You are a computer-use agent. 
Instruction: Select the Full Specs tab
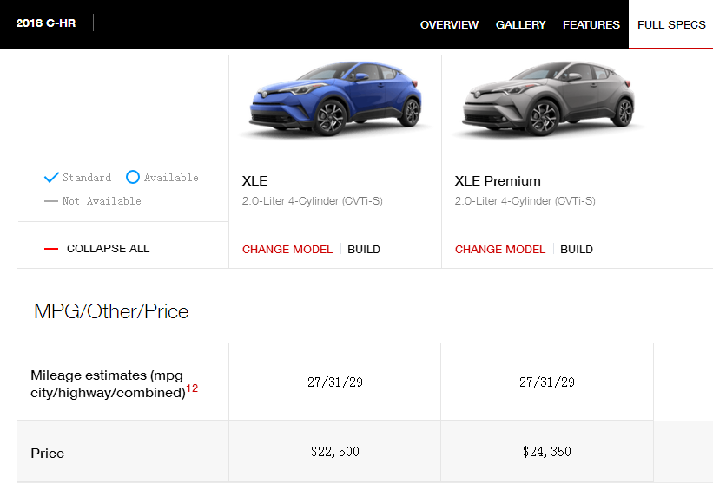point(671,24)
